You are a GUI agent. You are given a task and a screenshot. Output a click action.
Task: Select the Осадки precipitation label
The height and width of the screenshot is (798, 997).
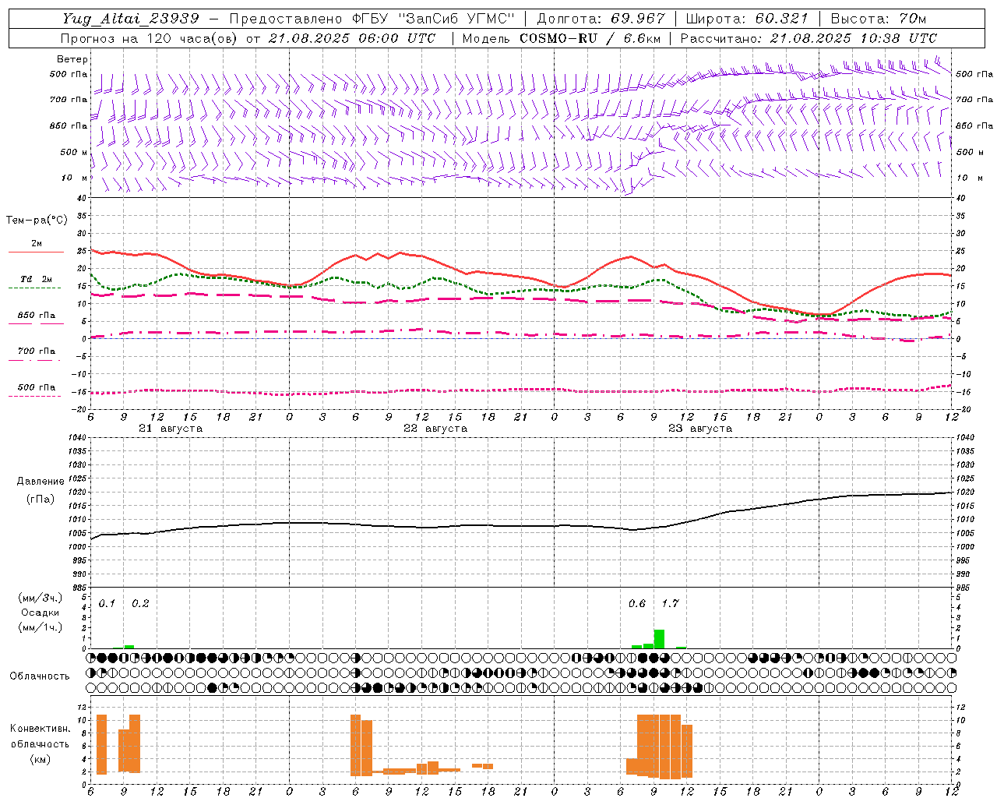[x=41, y=613]
